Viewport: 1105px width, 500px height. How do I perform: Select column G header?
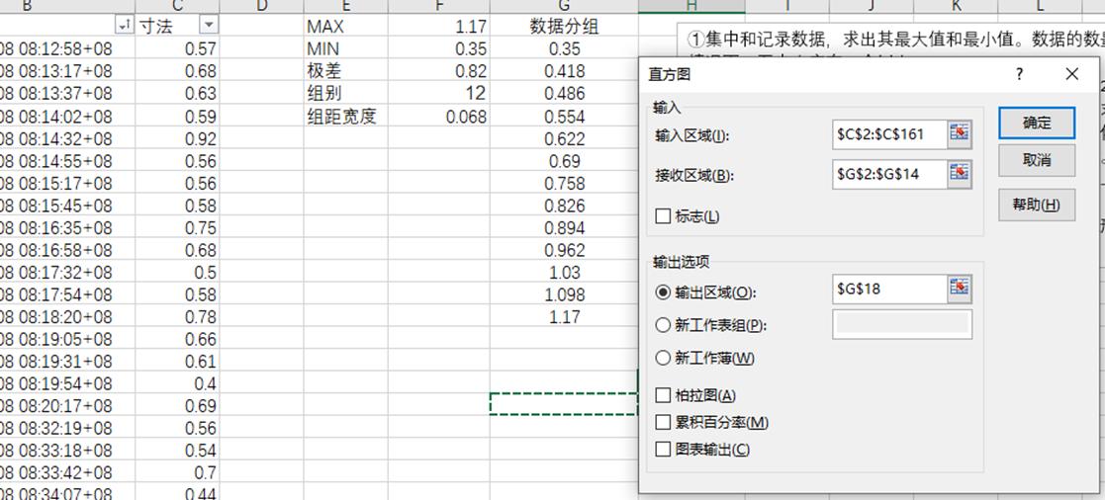564,6
